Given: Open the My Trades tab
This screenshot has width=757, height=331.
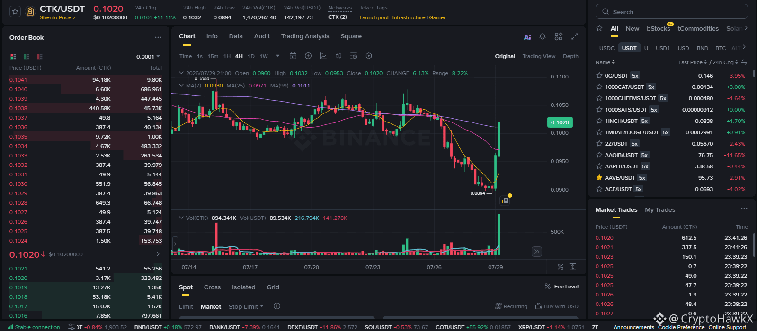Looking at the screenshot, I should point(660,209).
